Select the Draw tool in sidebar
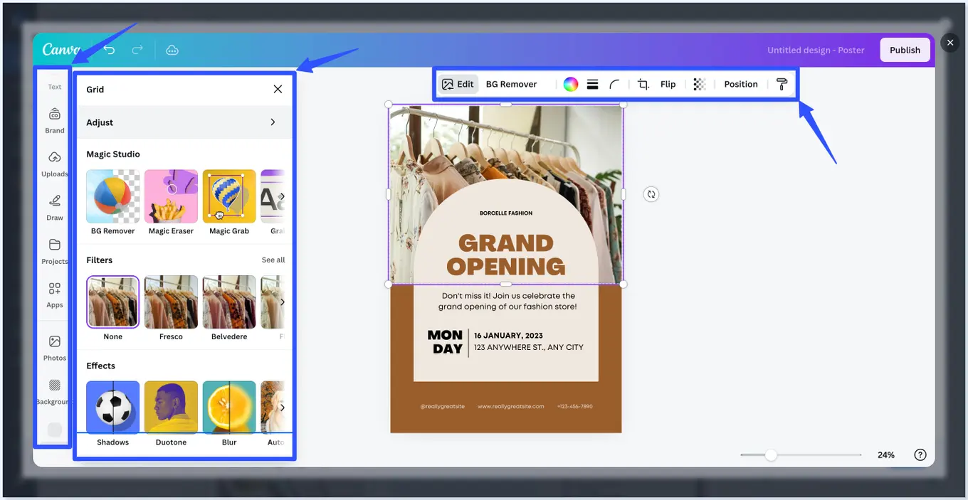This screenshot has width=968, height=500. 55,206
